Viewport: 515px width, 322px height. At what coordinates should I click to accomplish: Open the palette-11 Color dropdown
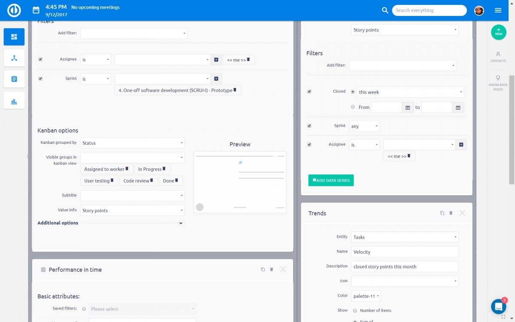pos(366,296)
